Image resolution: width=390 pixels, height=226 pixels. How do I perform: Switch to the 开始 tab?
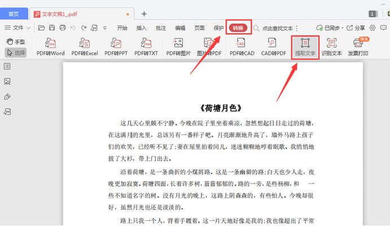coord(122,28)
